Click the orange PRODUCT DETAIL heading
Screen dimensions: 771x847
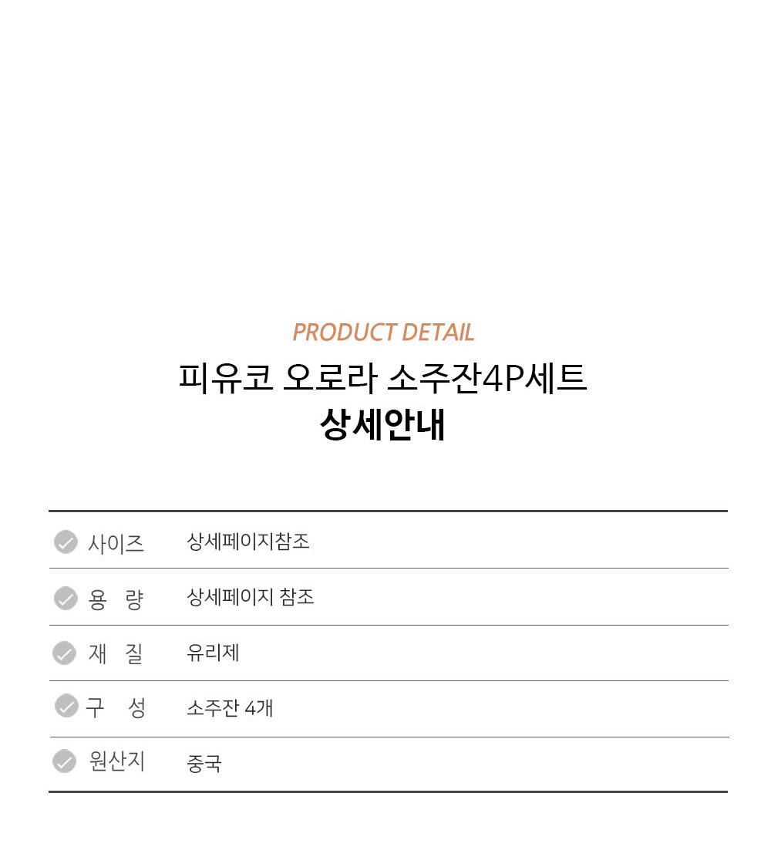pyautogui.click(x=383, y=332)
